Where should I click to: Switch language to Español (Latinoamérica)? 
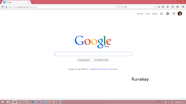[99, 69]
